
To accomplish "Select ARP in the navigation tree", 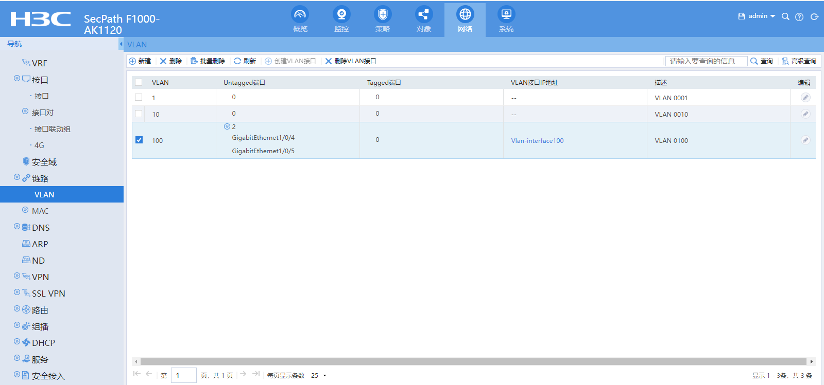I will (40, 244).
